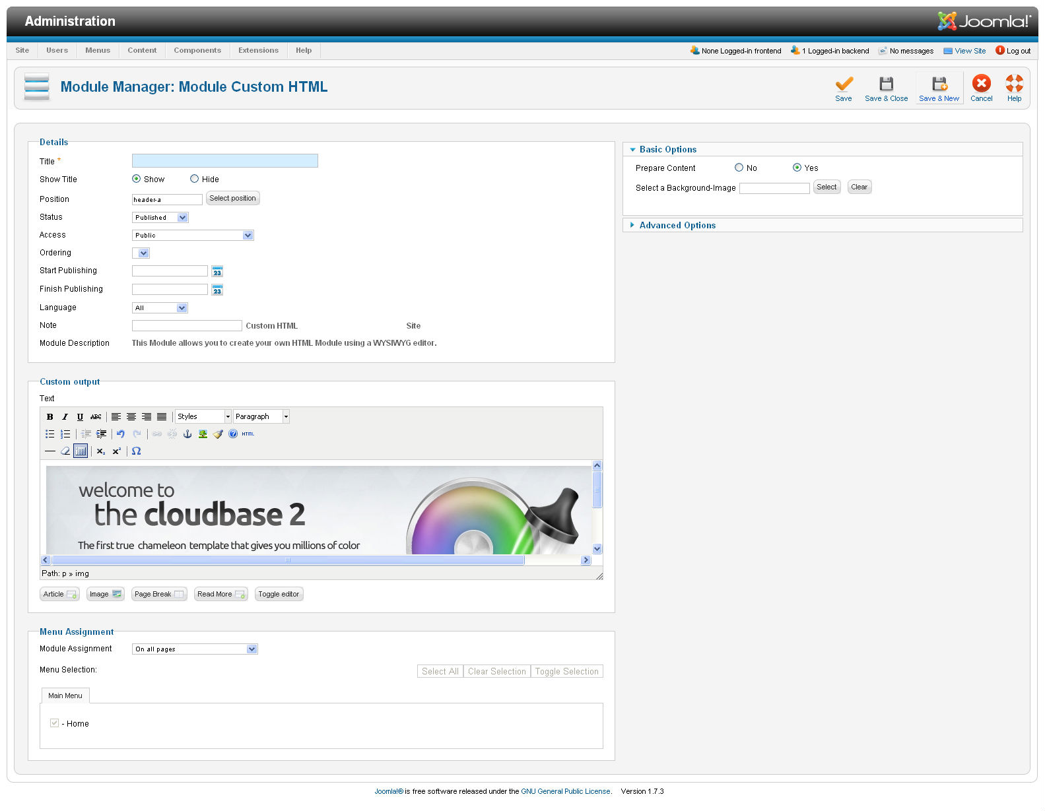
Task: Open the Module Assignment dropdown
Action: click(195, 649)
